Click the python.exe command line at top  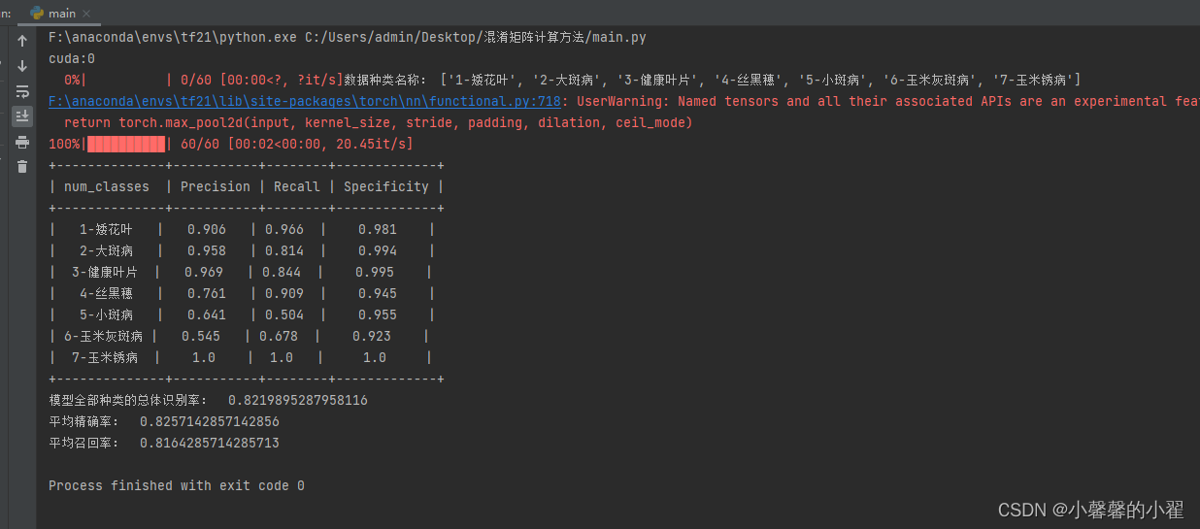click(348, 37)
